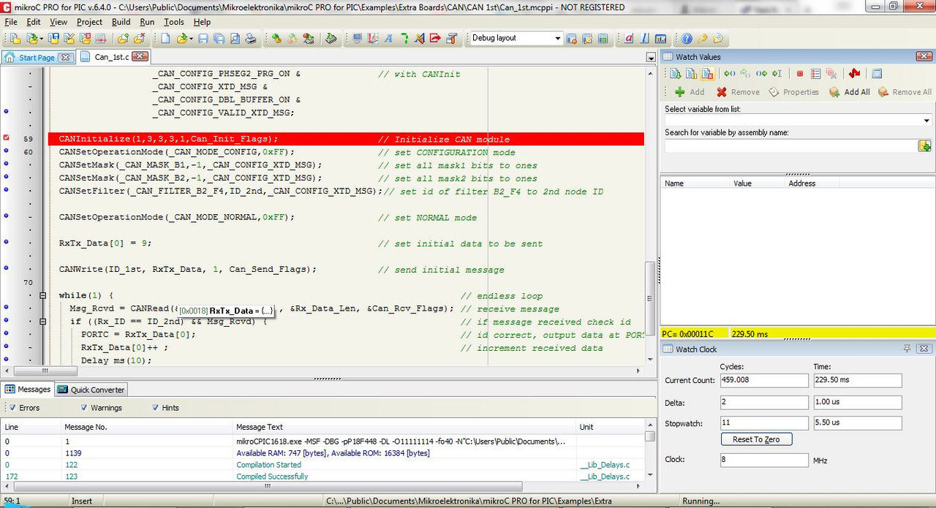
Task: Open the Build menu
Action: point(121,22)
